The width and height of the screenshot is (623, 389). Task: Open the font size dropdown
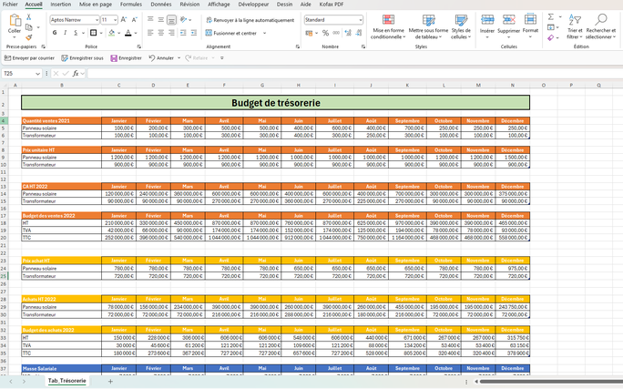[116, 19]
